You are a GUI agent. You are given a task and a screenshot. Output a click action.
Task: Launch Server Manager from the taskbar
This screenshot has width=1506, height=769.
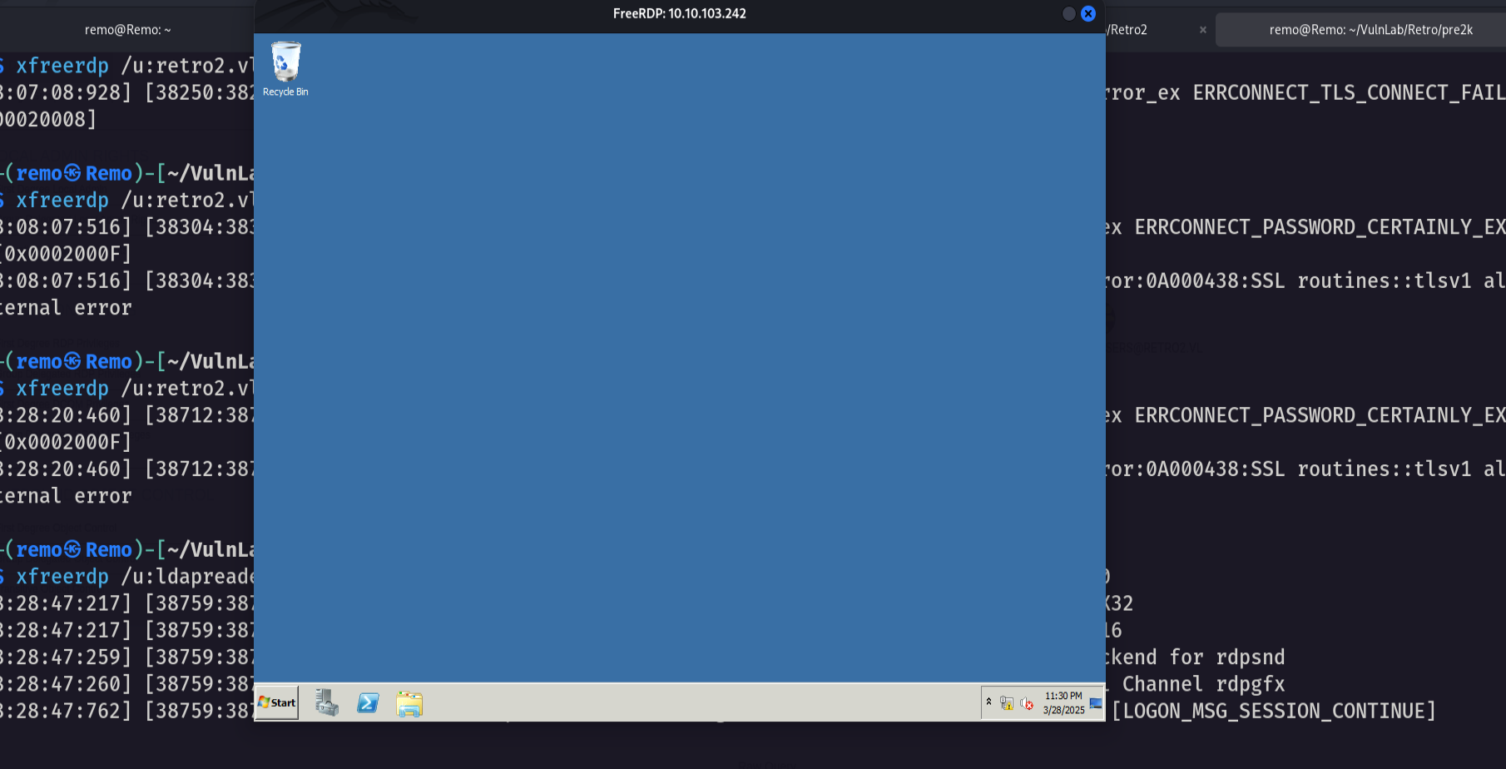click(x=327, y=703)
